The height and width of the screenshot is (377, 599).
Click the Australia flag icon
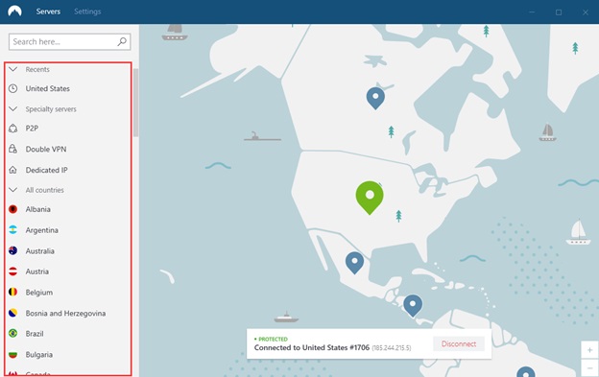click(x=13, y=250)
